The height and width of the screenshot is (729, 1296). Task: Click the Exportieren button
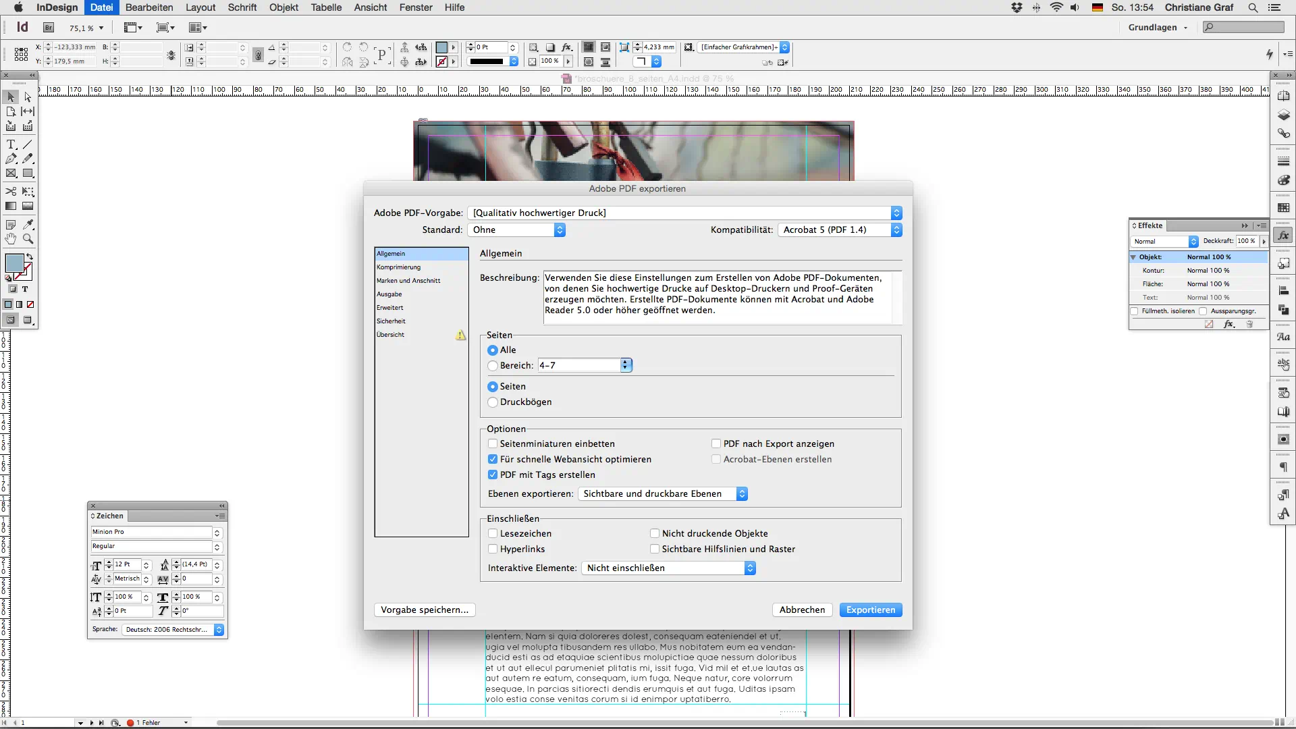[x=871, y=610]
